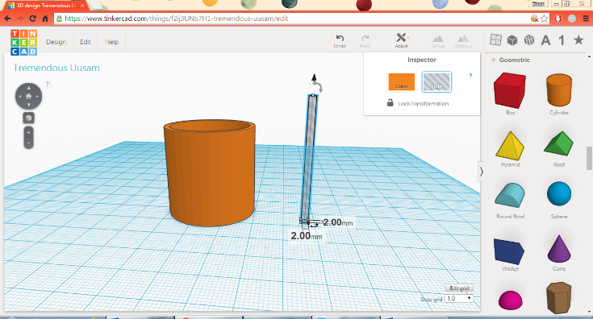Close the 3D design Tremendous tab
593x319 pixels.
click(82, 6)
